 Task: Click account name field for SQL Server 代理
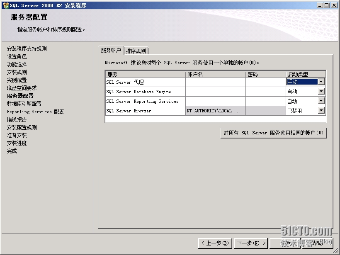[216, 82]
